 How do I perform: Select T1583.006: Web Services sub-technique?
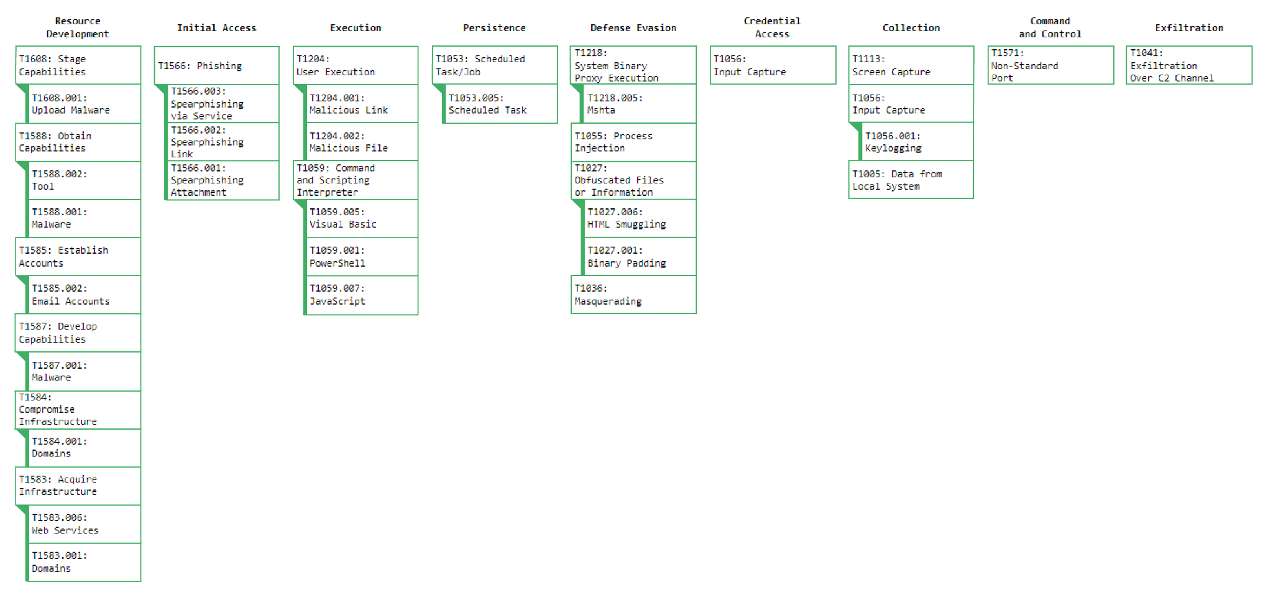tap(83, 524)
